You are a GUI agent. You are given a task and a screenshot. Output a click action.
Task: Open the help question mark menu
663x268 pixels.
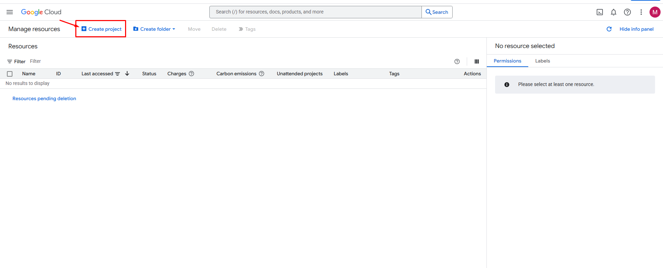coord(627,12)
